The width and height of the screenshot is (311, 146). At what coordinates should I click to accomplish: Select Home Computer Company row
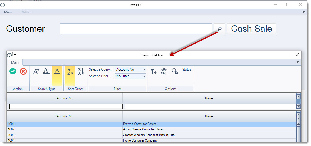[209, 140]
